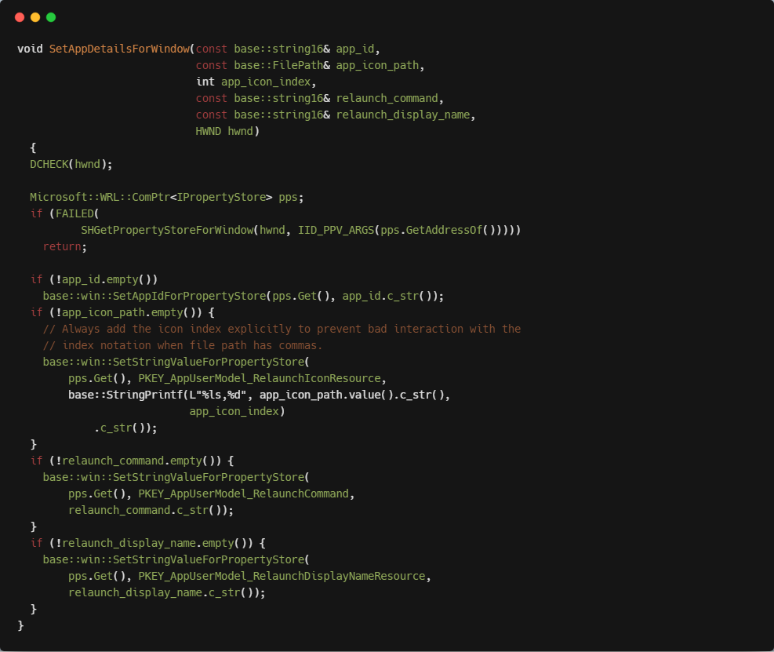Screen dimensions: 774x652
Task: Click 'app_id.c_str()' argument
Action: click(387, 296)
